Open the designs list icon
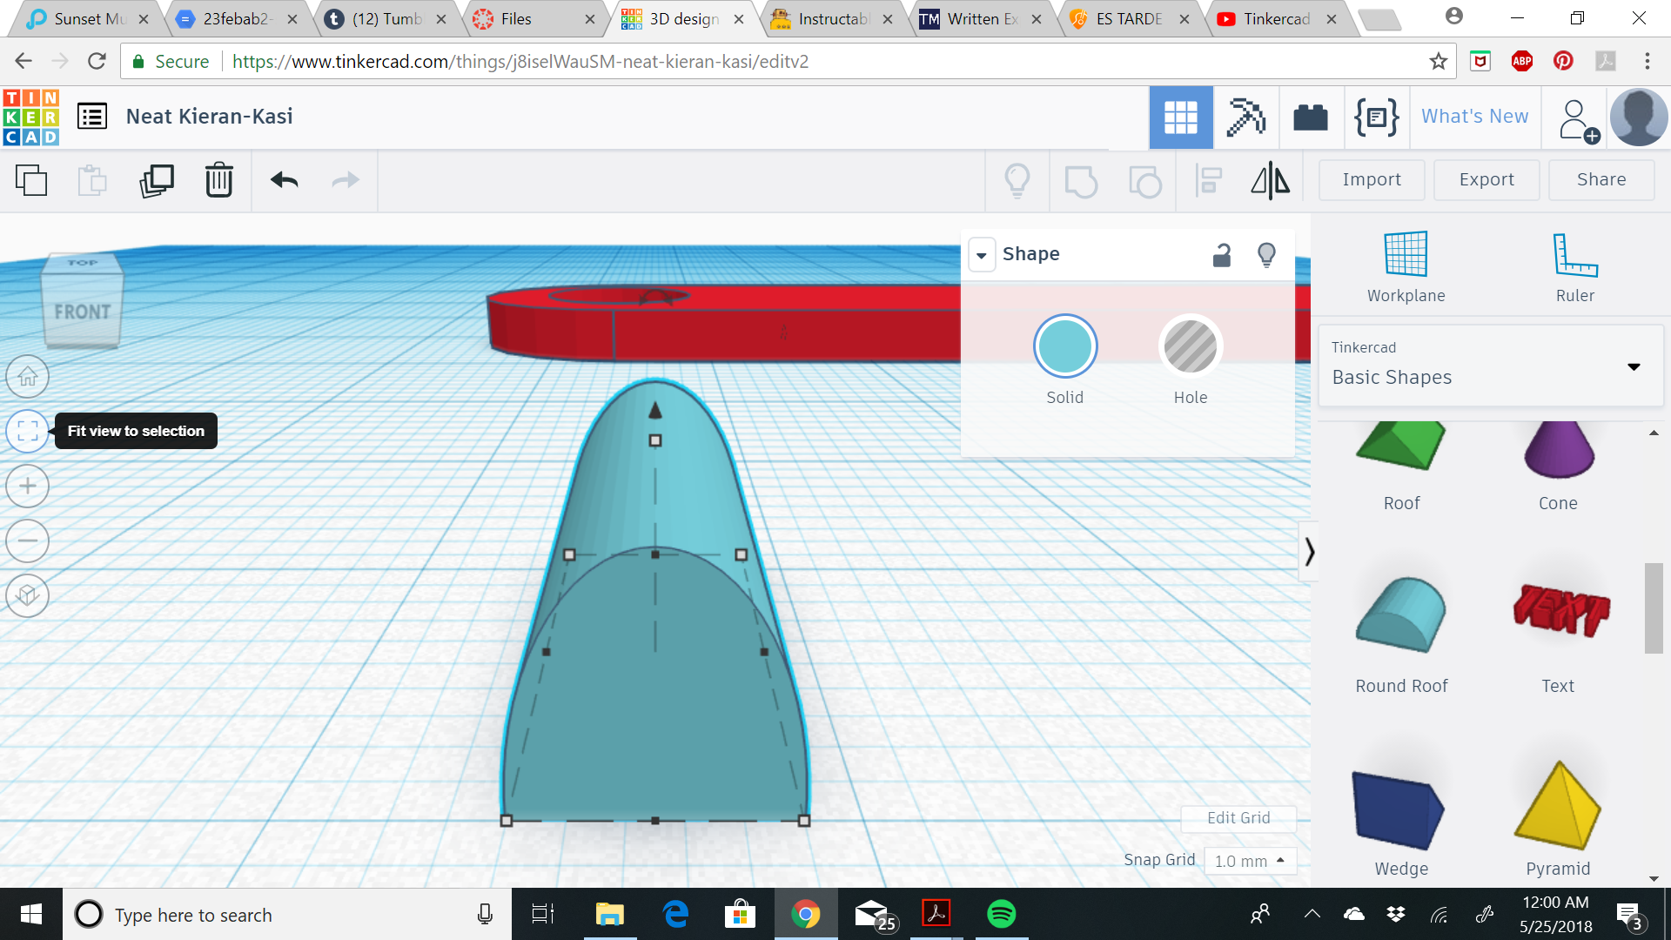The width and height of the screenshot is (1671, 940). (92, 116)
